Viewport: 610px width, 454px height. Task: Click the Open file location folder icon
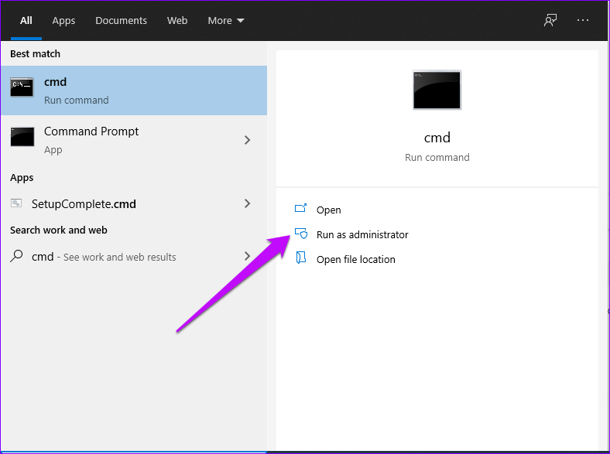click(300, 258)
